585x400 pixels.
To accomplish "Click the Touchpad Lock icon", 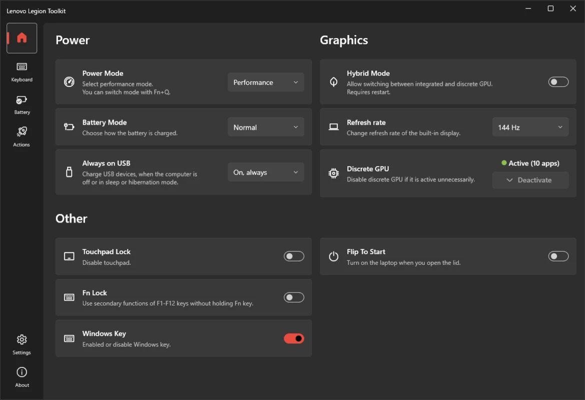I will coord(69,256).
